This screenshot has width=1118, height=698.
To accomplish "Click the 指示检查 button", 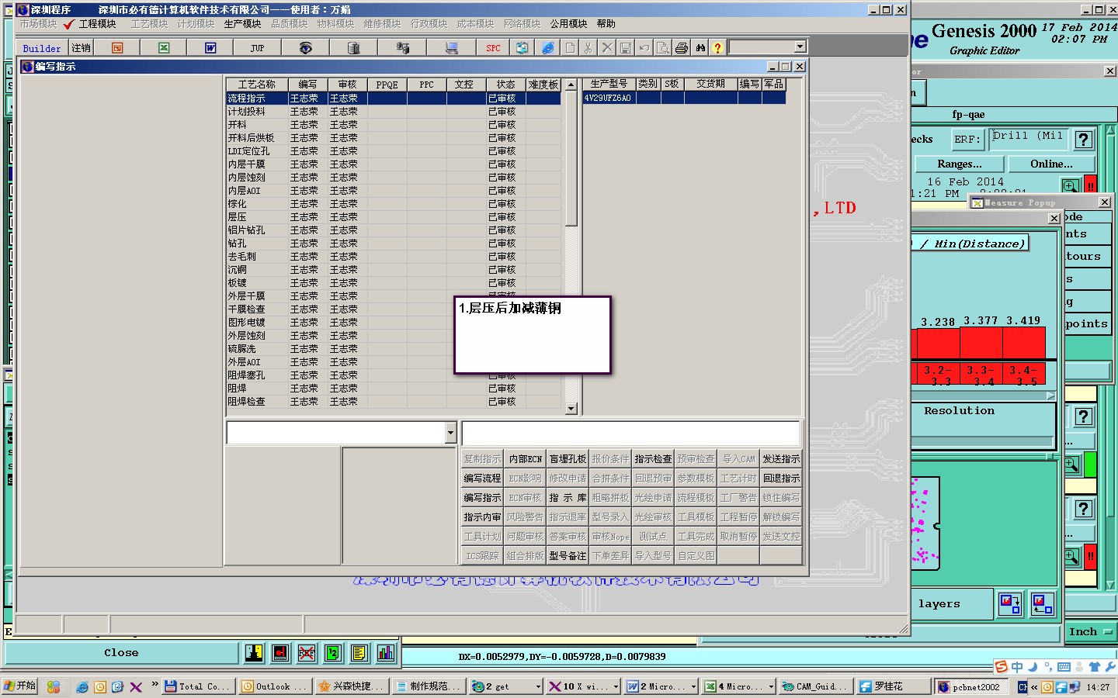I will pos(653,459).
